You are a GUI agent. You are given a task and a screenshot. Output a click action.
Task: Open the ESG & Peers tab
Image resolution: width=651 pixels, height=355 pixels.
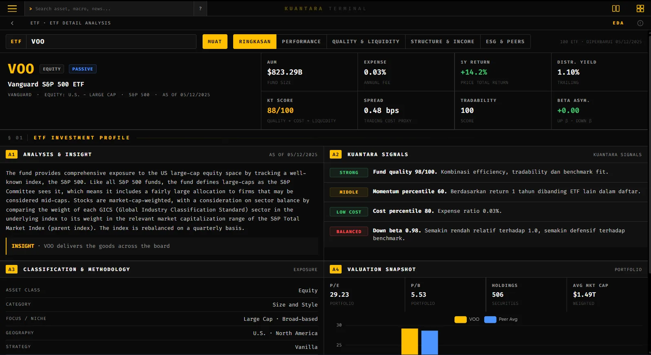click(x=505, y=42)
